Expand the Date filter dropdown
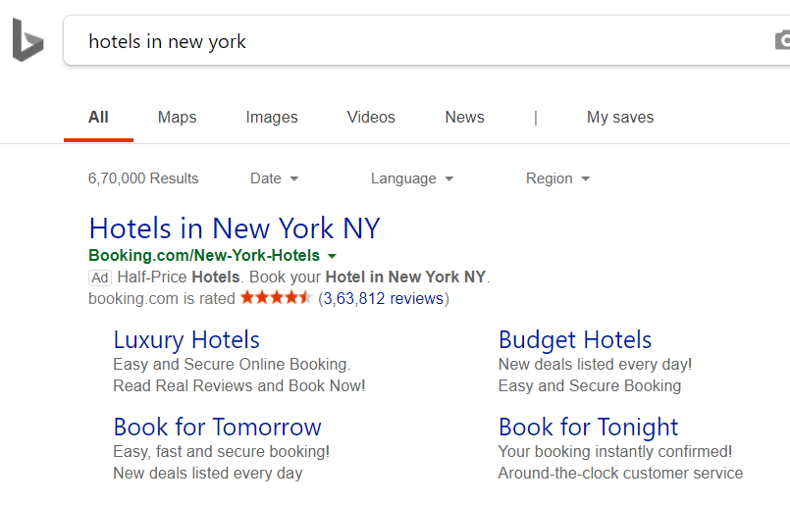This screenshot has height=505, width=790. [x=274, y=178]
